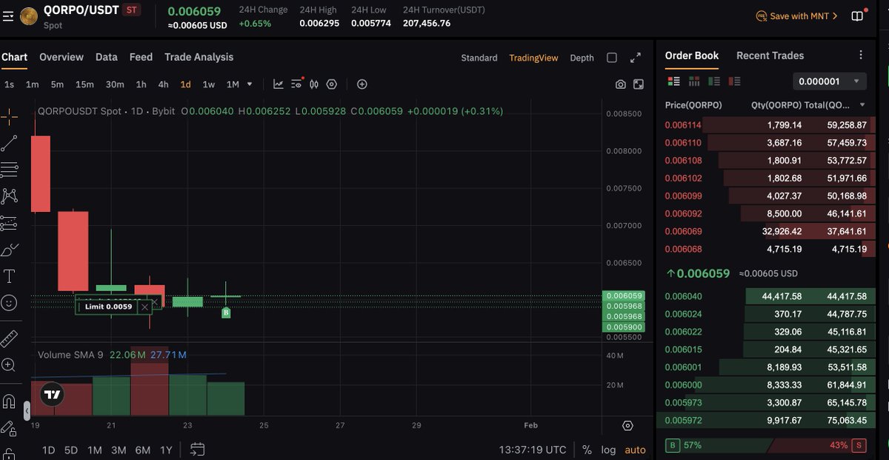Expand Save with MNT chevron
The height and width of the screenshot is (460, 889).
point(836,16)
